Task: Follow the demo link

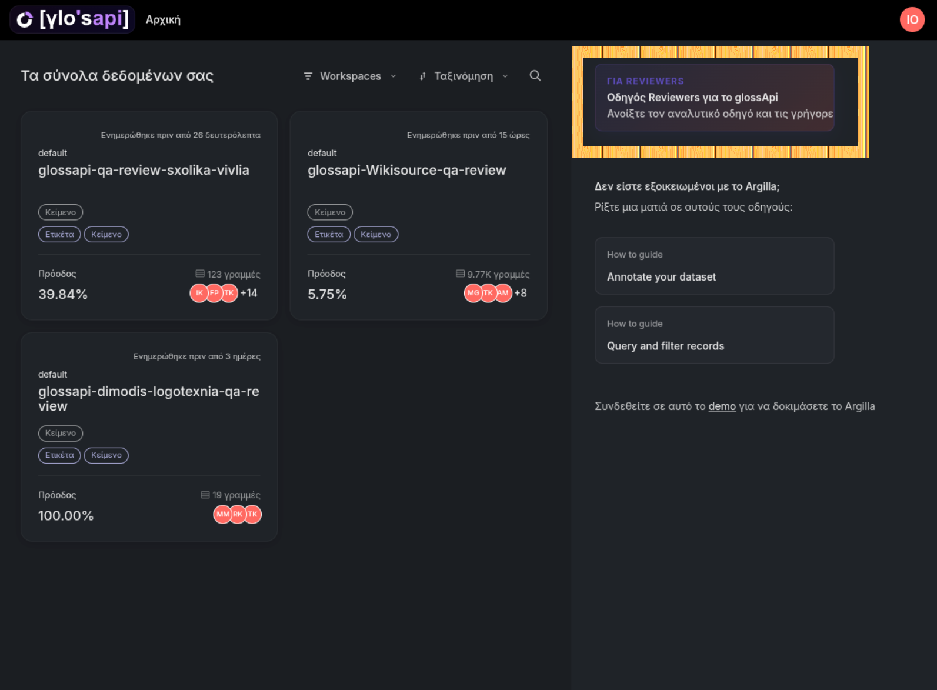Action: [x=722, y=406]
